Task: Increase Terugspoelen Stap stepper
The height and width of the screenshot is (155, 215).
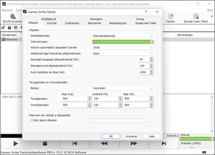Action: (90, 97)
